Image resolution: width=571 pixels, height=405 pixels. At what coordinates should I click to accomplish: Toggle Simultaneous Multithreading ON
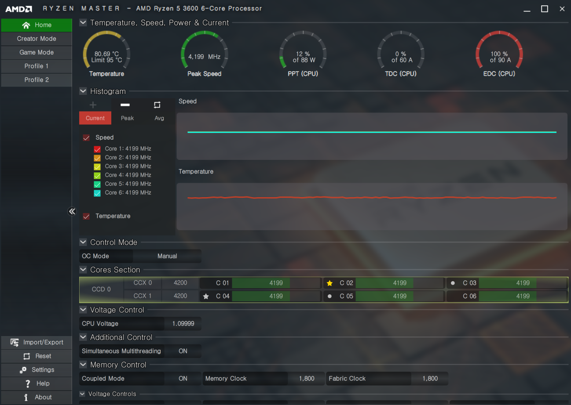tap(183, 351)
